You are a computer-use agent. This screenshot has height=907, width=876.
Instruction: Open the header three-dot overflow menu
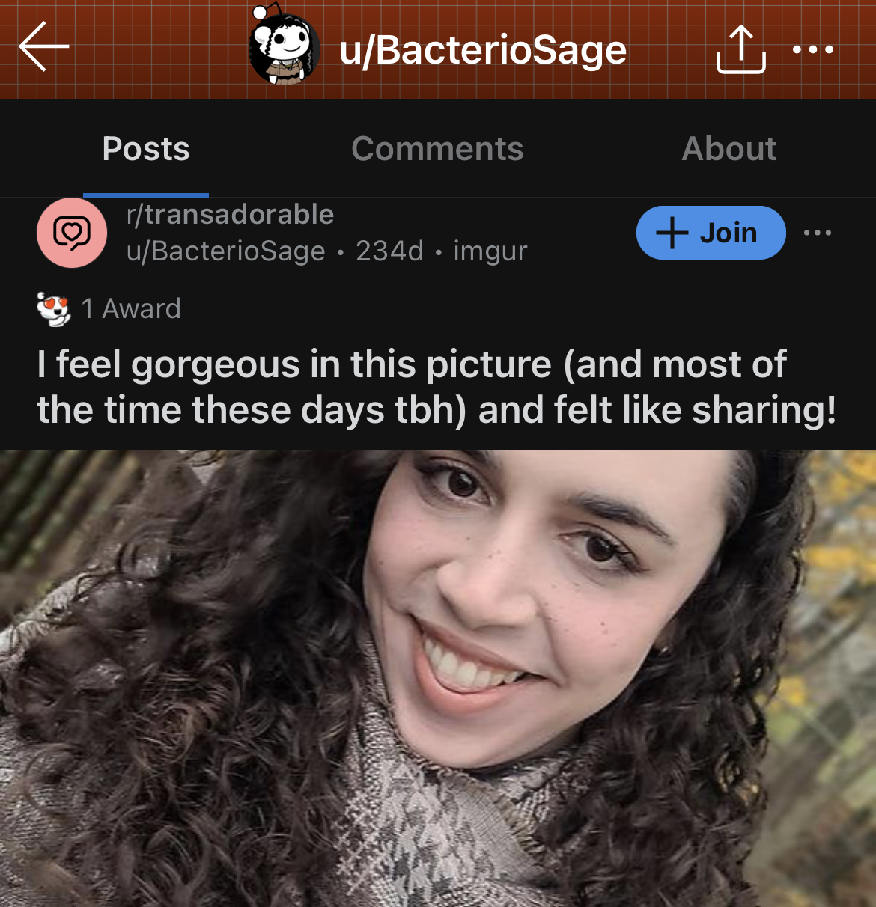tap(813, 50)
